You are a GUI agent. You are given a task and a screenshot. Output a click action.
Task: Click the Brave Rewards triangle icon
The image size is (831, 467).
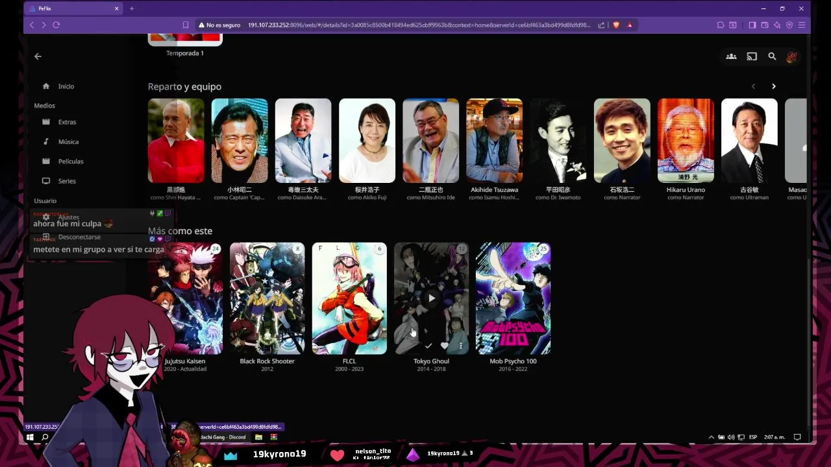click(629, 25)
